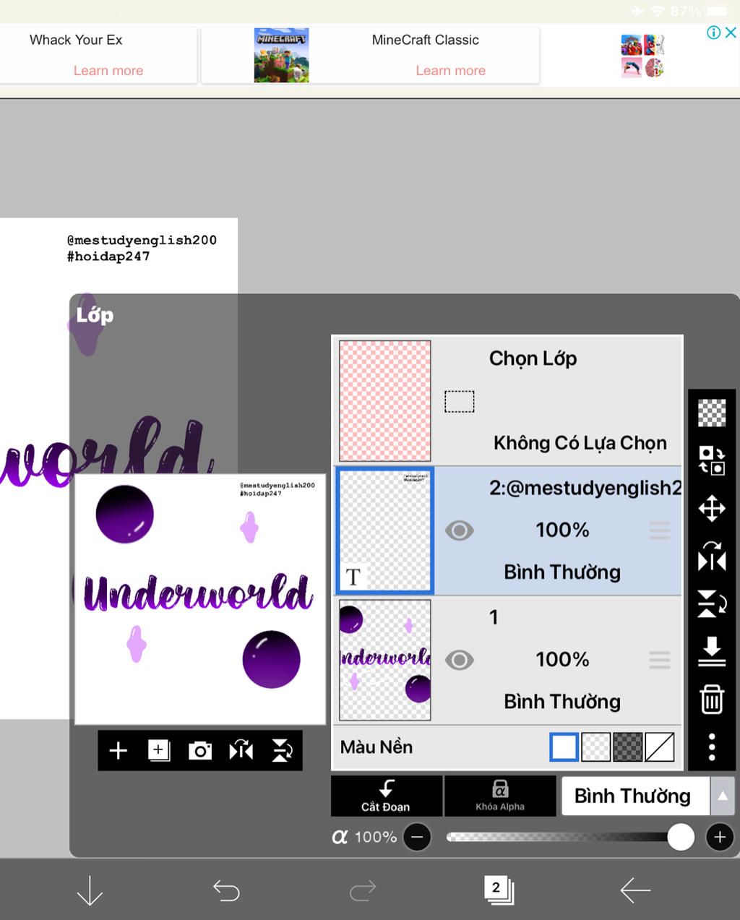The width and height of the screenshot is (740, 920).
Task: Select the white background color swatch
Action: pos(564,747)
